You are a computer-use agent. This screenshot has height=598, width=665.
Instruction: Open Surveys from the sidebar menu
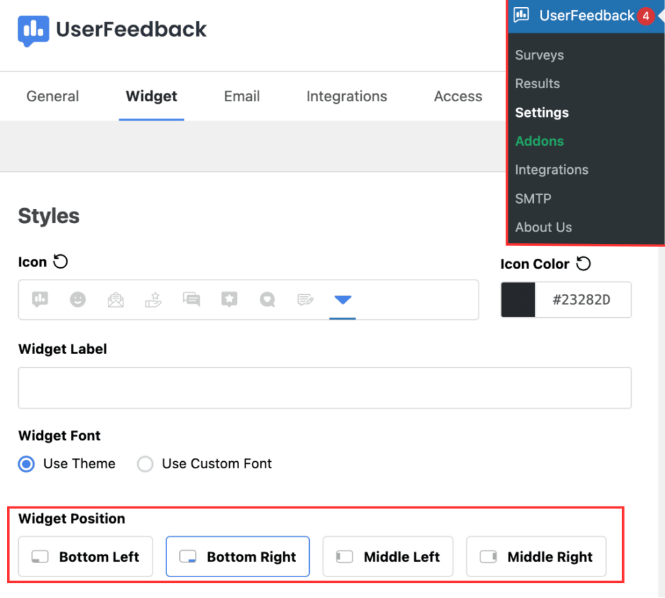pyautogui.click(x=539, y=55)
